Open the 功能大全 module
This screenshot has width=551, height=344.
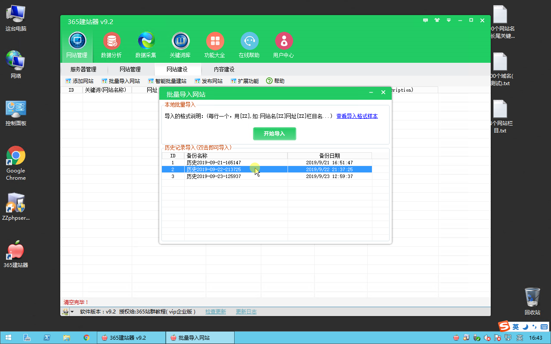tap(215, 45)
